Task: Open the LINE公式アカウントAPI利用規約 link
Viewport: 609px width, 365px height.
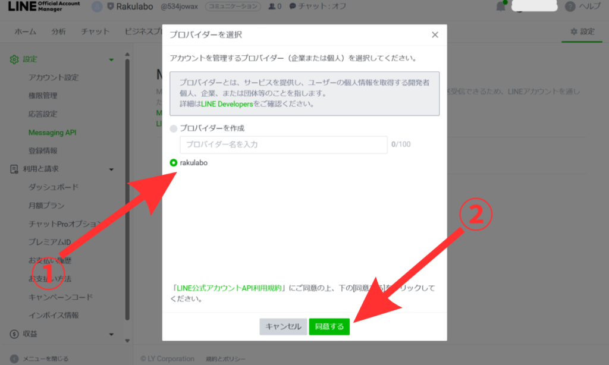Action: click(x=229, y=288)
